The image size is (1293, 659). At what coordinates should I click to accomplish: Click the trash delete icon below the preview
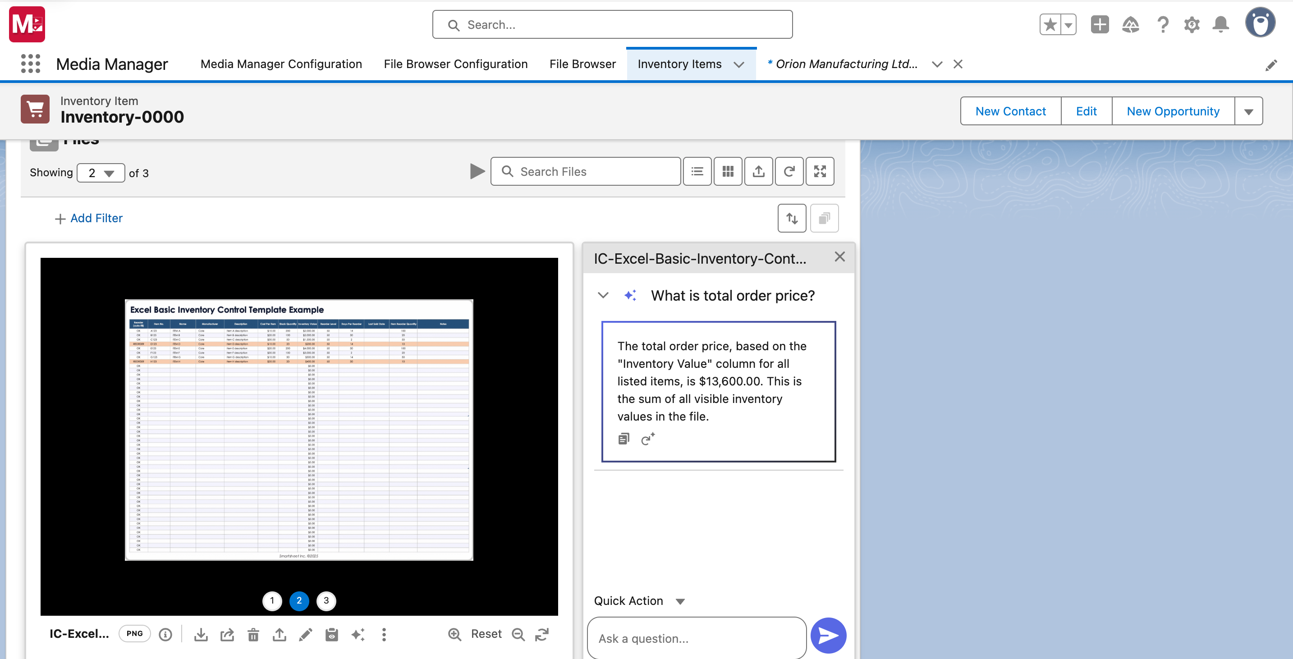coord(253,634)
